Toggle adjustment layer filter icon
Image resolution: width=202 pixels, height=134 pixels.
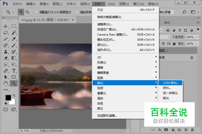coord(174,30)
